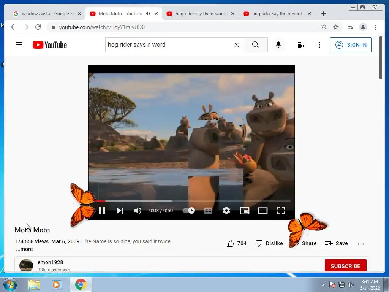The width and height of the screenshot is (389, 292).
Task: Open Windows Explorer from taskbar
Action: click(x=34, y=285)
